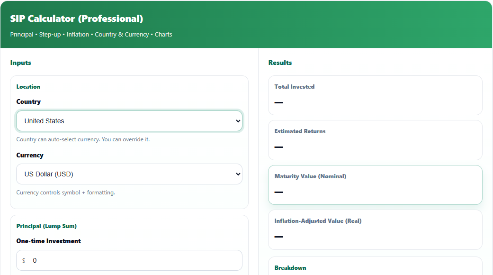The image size is (493, 275).
Task: Click the Country field label
Action: click(x=28, y=102)
